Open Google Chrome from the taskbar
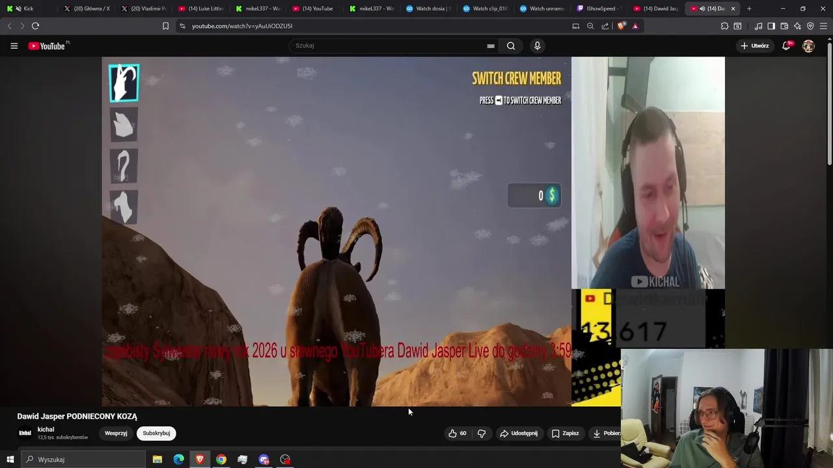The image size is (833, 468). click(221, 460)
